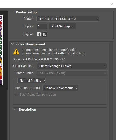This screenshot has height=140, width=116.
Task: Click the Copies input field
Action: [42, 26]
